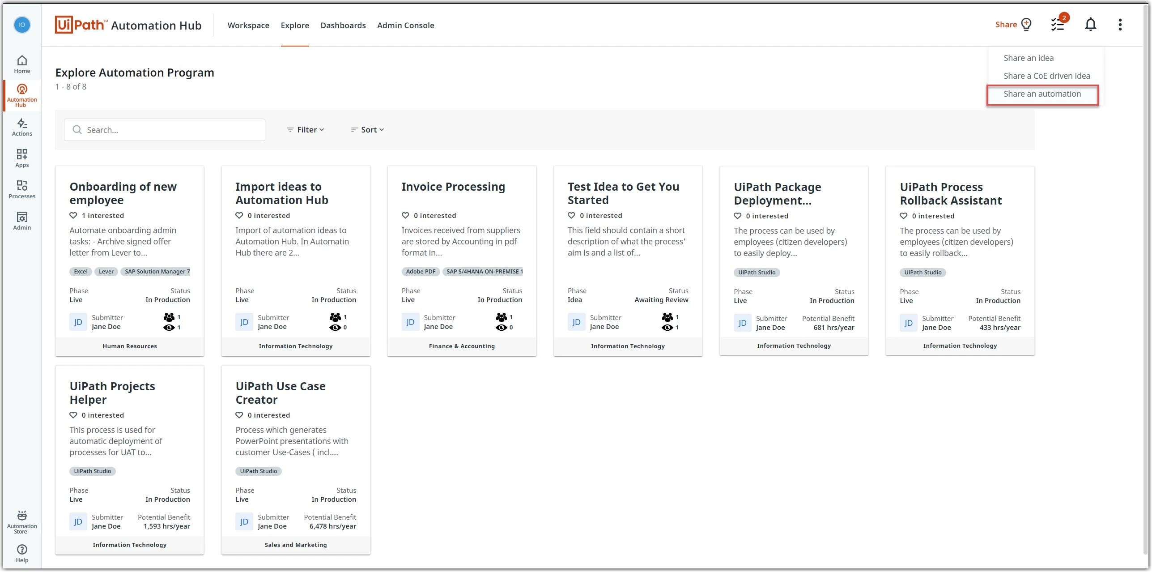Open the Automation Store sidebar icon
1152x572 pixels.
[22, 522]
